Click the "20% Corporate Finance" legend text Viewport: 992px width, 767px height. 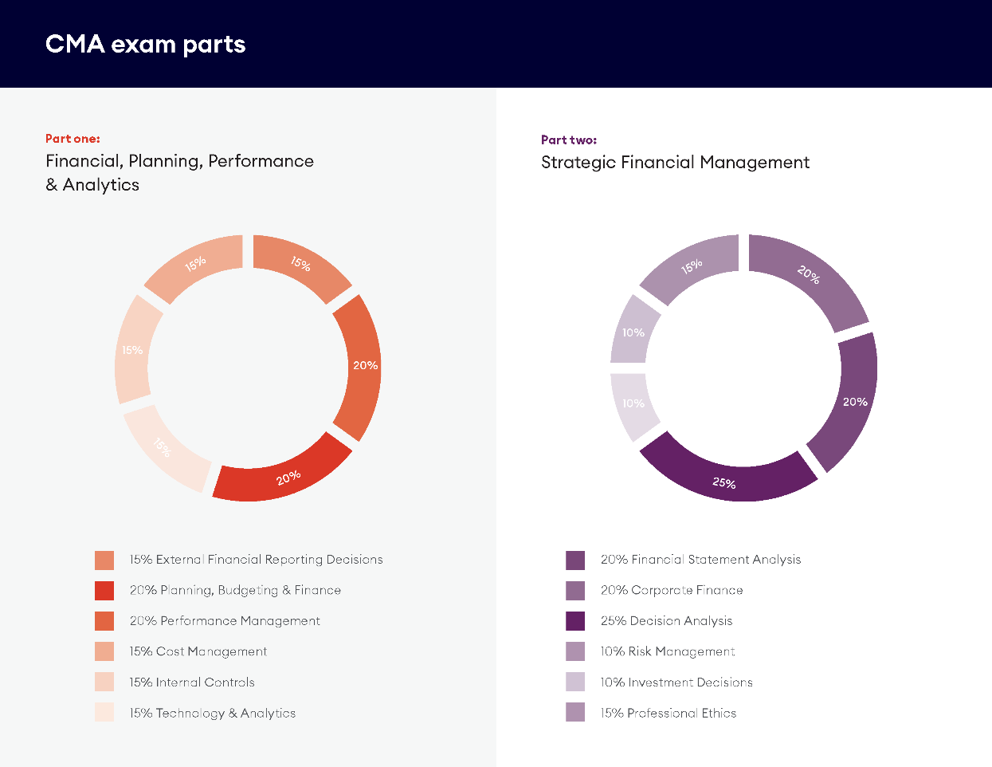point(672,591)
